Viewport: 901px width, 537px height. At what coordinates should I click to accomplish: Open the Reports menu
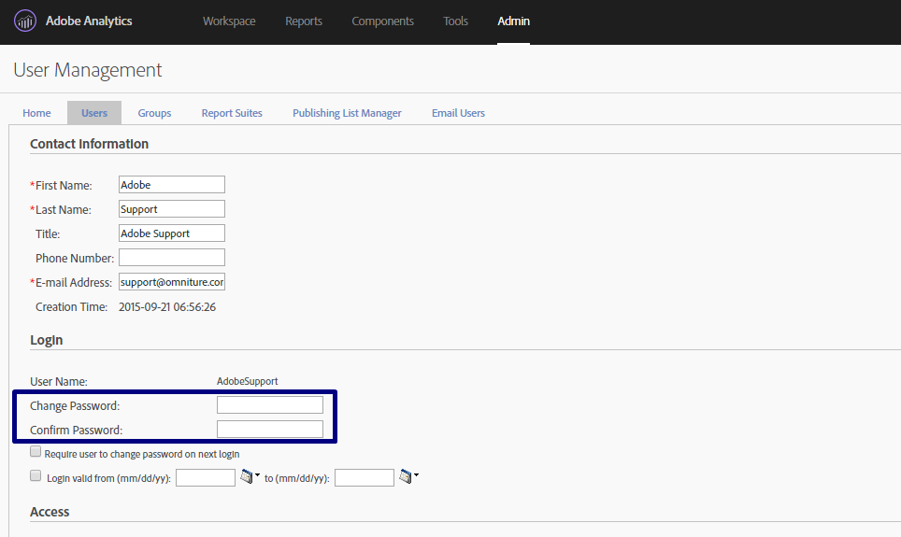(x=304, y=21)
